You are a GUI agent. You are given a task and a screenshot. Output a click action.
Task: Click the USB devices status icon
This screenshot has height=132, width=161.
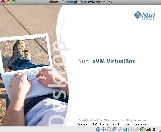pyautogui.click(x=119, y=129)
